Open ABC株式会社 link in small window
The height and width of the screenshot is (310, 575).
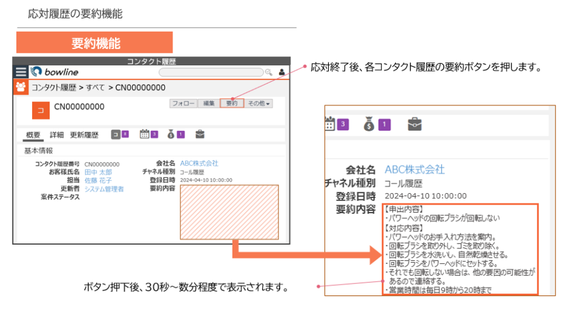coord(199,163)
